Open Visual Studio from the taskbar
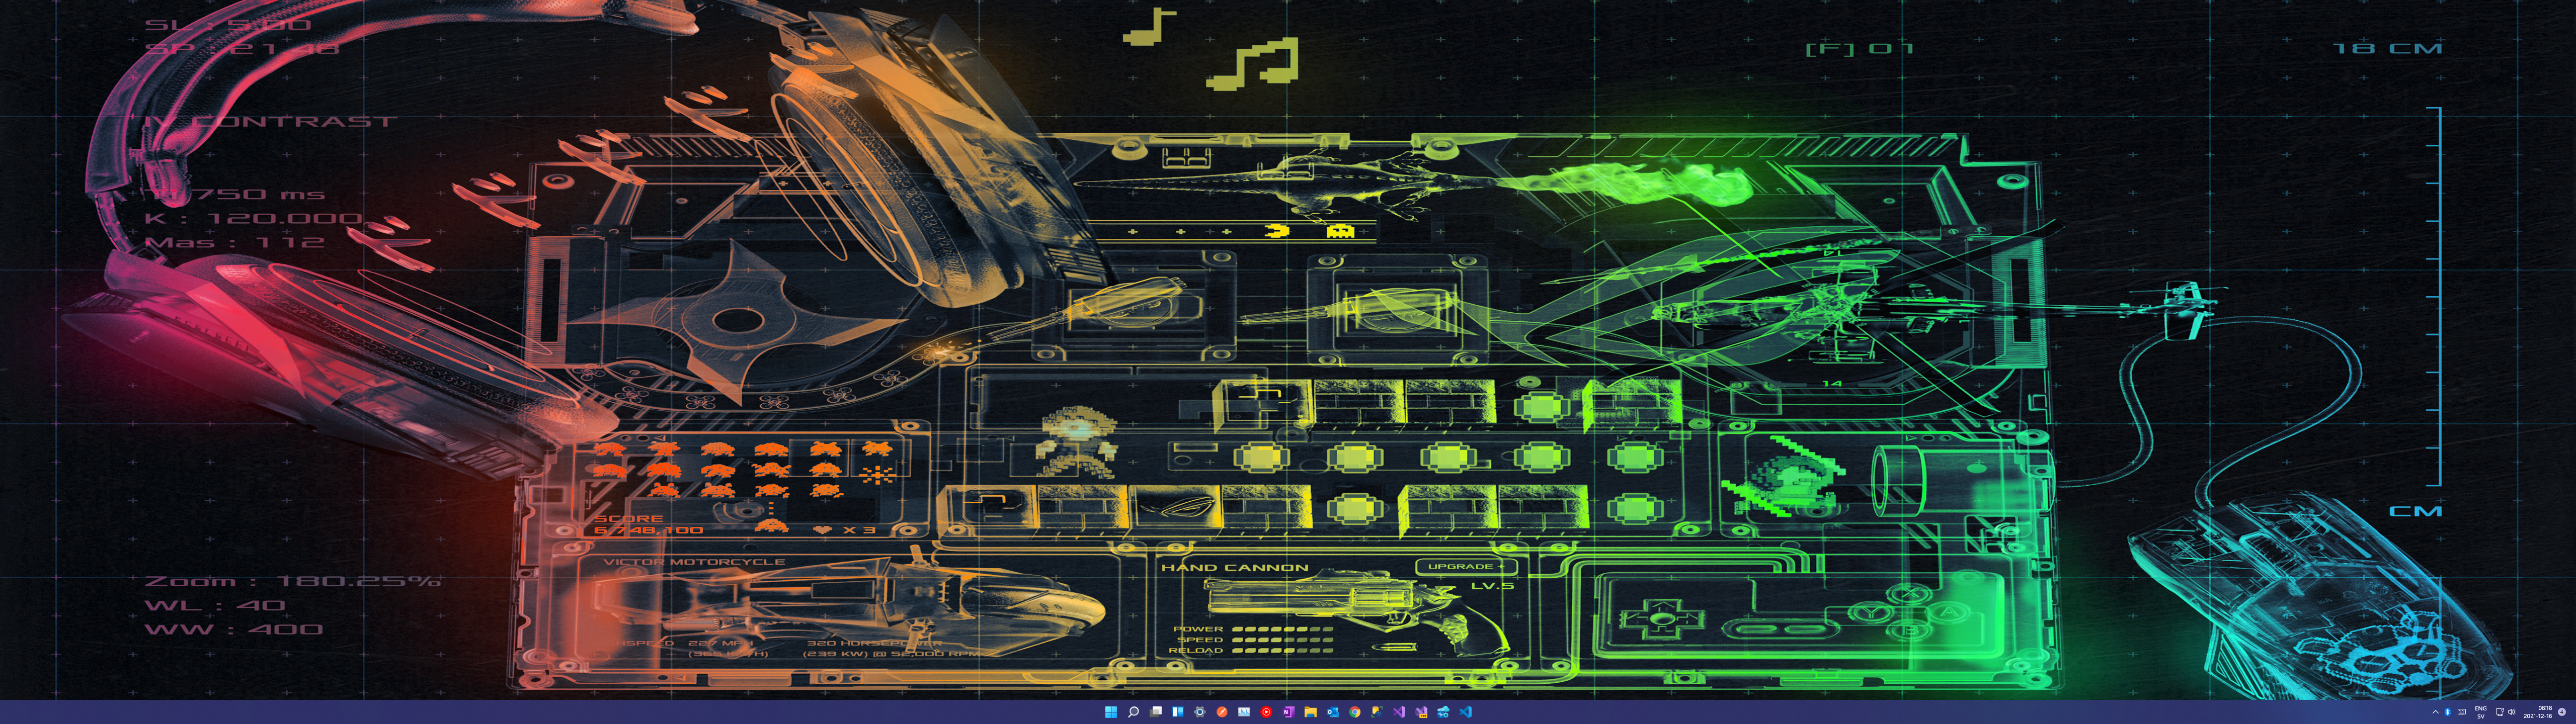2576x724 pixels. tap(1399, 712)
